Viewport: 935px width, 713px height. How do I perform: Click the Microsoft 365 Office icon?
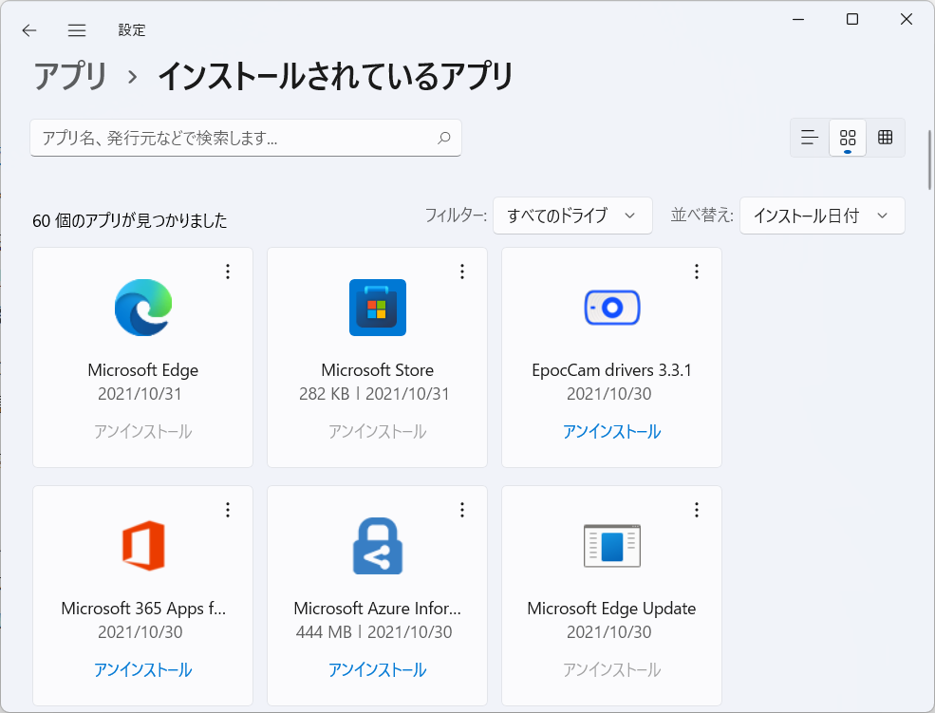pyautogui.click(x=143, y=546)
